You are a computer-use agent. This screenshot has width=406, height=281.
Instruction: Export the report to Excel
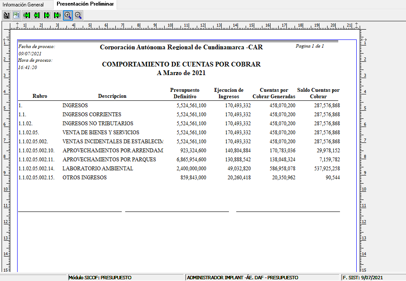(16, 15)
